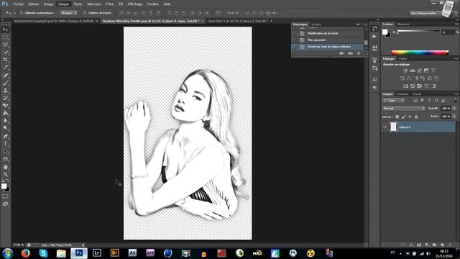Toggle lock position icon
Screen dimensions: 460x259
pyautogui.click(x=410, y=117)
